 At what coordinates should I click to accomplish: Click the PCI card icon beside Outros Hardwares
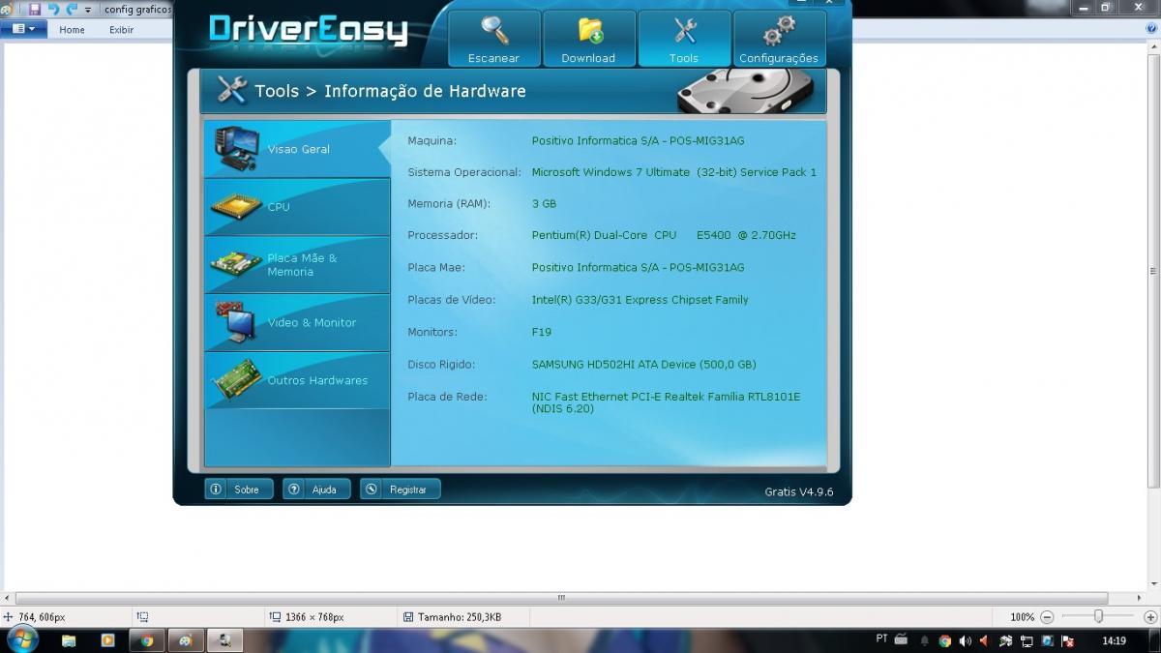236,379
